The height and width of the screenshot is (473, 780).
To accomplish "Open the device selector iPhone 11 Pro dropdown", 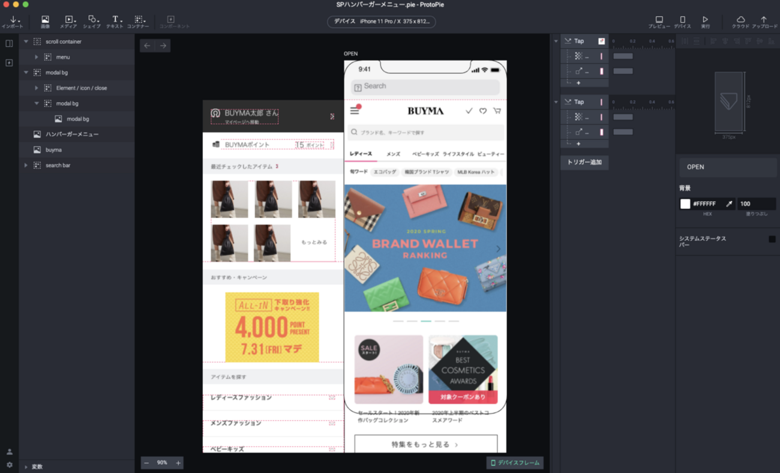I will point(382,22).
